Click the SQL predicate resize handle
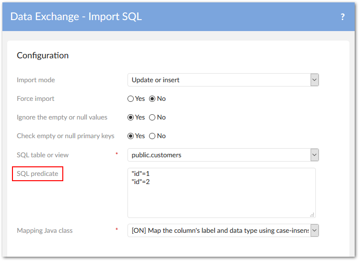 tap(313, 215)
